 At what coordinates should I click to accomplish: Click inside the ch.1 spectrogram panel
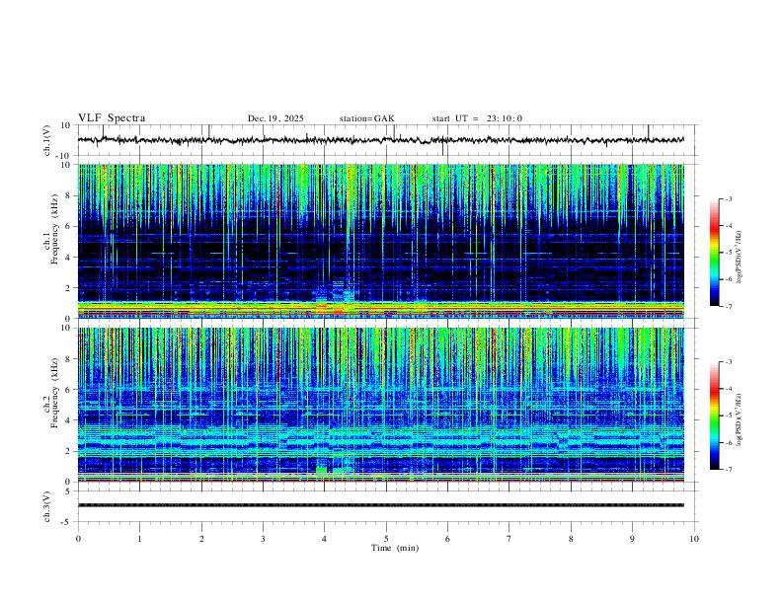click(x=380, y=241)
